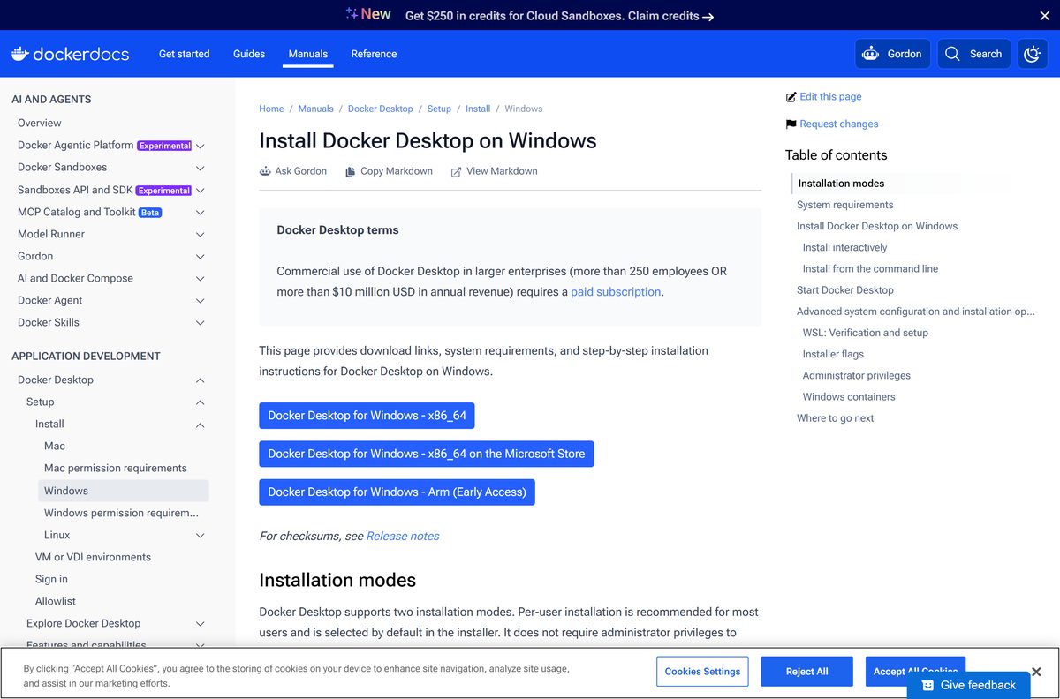Click Home breadcrumb link

(271, 109)
